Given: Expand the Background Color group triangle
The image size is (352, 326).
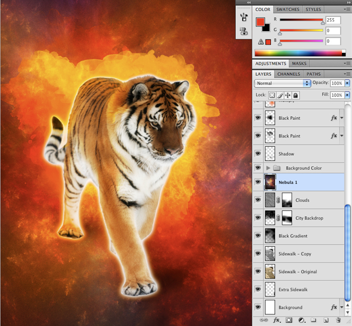Looking at the screenshot, I should click(x=268, y=168).
